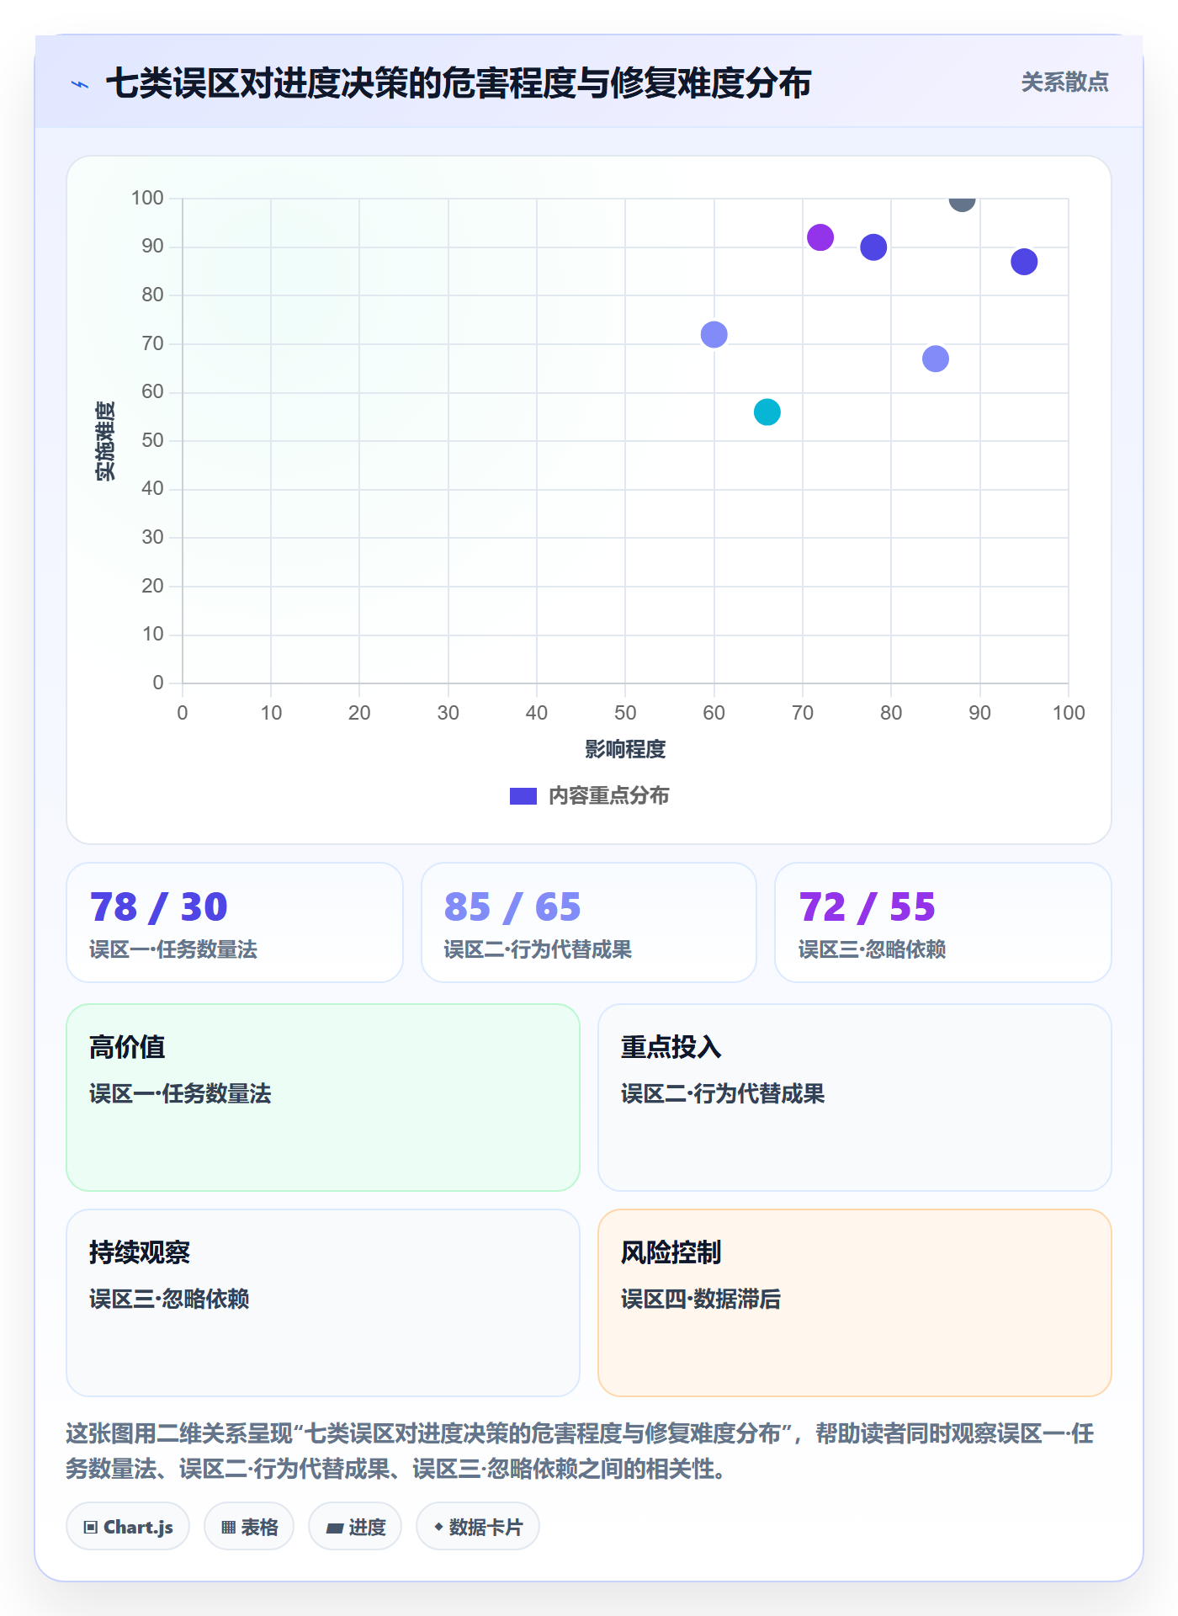
Task: Click the lightning bolt icon beside the title
Action: [x=80, y=84]
